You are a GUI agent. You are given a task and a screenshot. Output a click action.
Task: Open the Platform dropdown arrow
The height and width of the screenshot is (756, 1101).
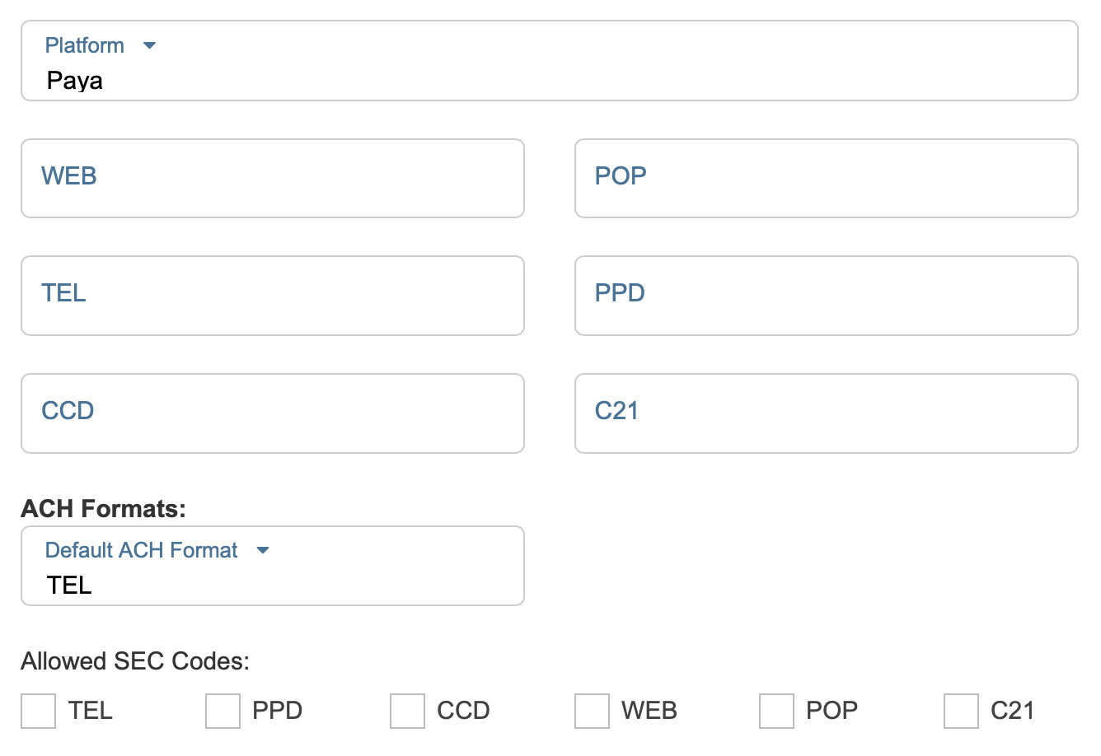(149, 45)
